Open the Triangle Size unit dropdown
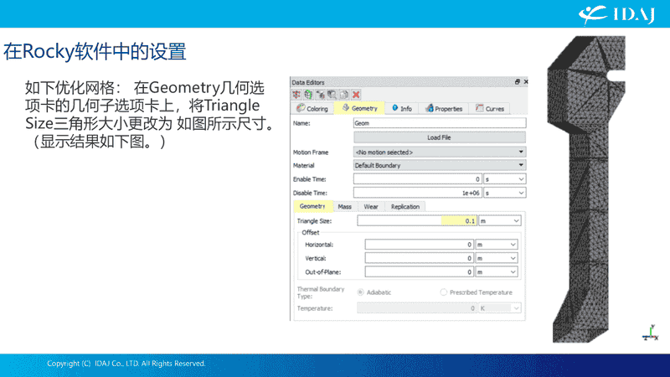670x377 pixels. 499,221
